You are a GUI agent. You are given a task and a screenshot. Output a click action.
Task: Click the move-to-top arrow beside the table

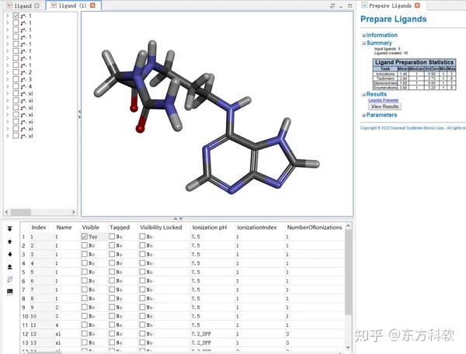coord(10,229)
